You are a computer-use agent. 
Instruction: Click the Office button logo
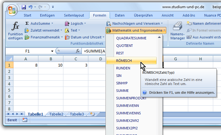coord(12,10)
